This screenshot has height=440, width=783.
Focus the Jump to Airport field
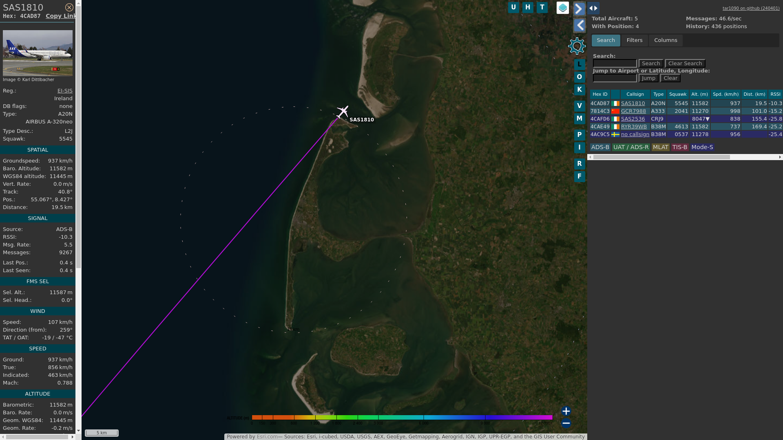pyautogui.click(x=615, y=78)
